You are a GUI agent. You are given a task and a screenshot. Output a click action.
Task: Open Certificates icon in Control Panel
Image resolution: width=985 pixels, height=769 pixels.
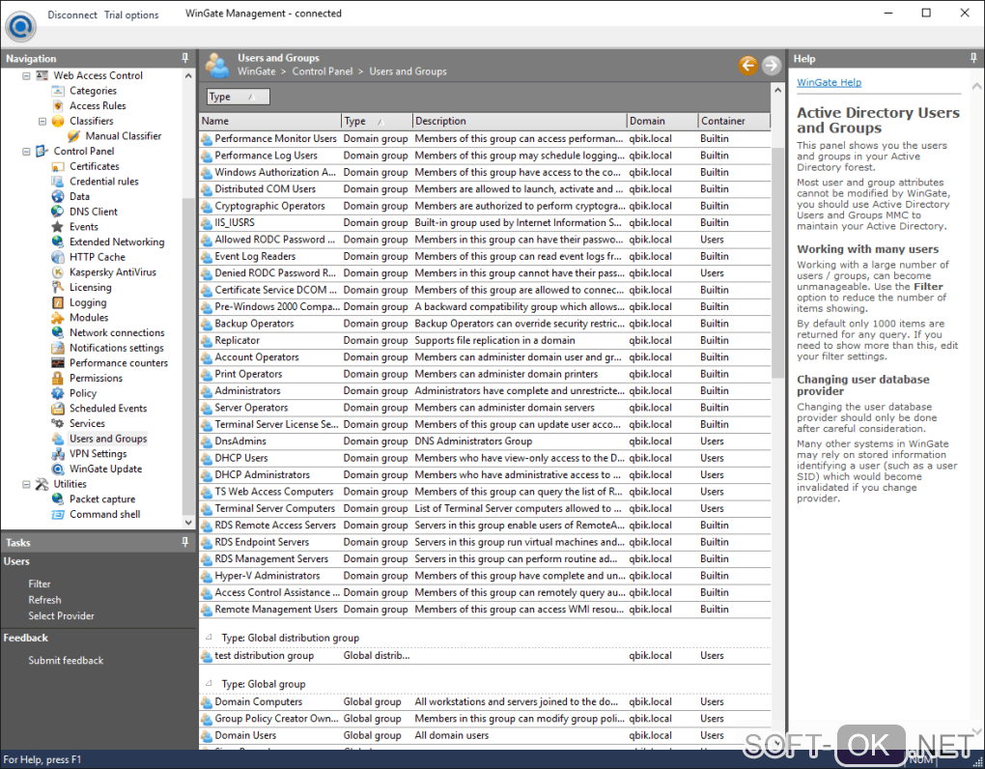58,166
